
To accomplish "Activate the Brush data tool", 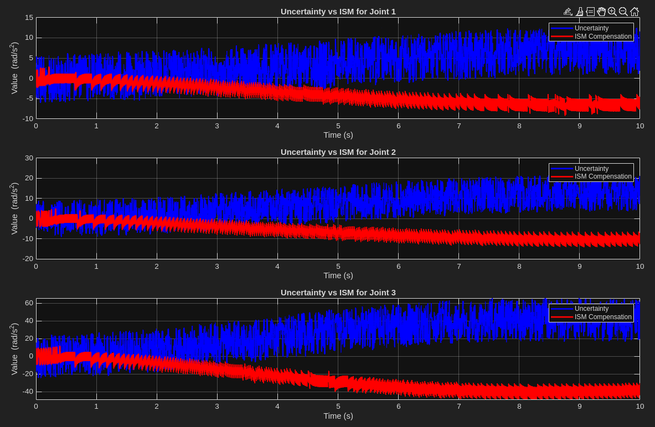I will 580,12.
